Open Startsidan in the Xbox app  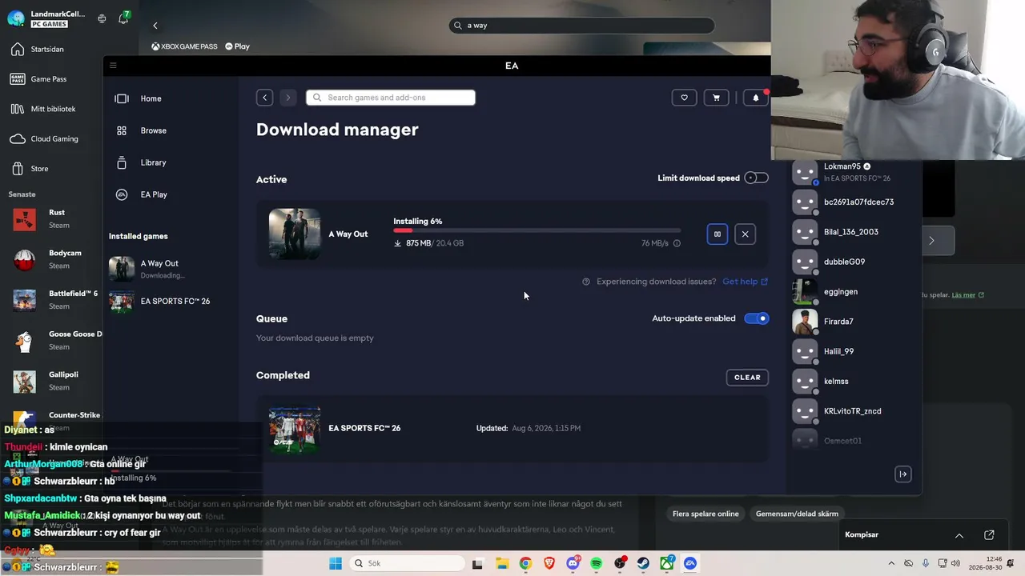(47, 50)
